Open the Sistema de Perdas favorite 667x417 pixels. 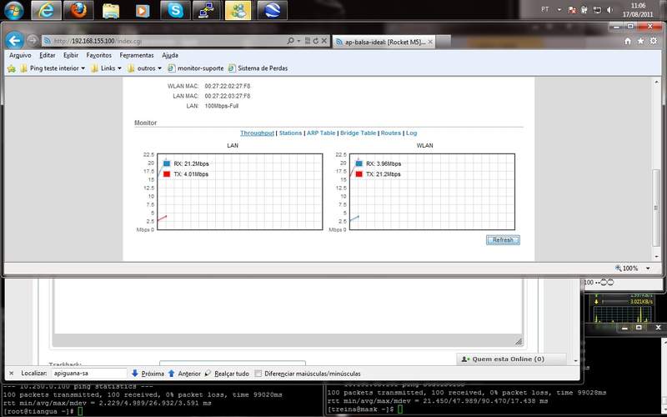pyautogui.click(x=258, y=68)
